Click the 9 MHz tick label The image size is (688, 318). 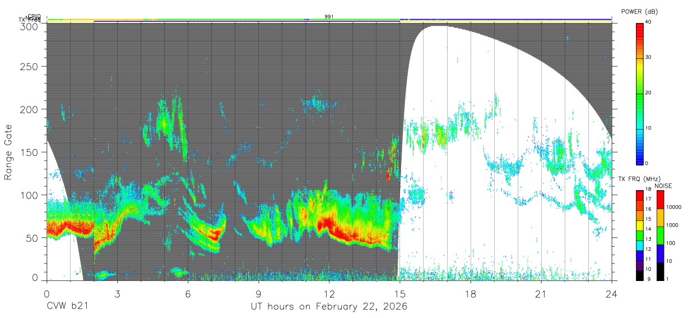[648, 279]
